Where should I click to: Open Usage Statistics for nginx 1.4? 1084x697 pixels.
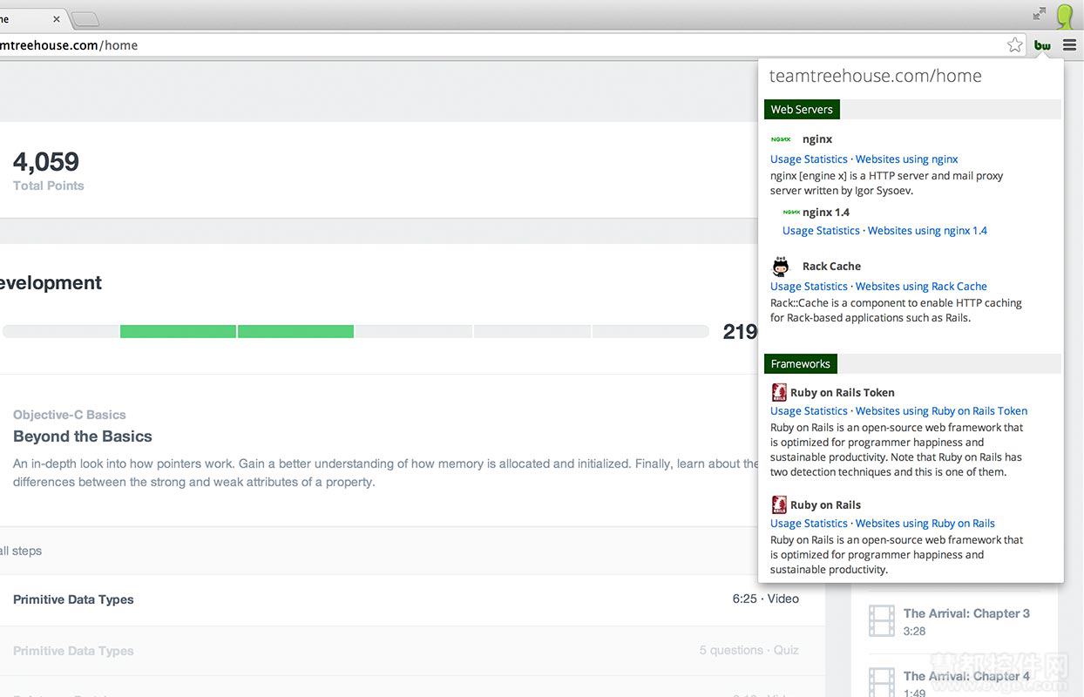(821, 231)
